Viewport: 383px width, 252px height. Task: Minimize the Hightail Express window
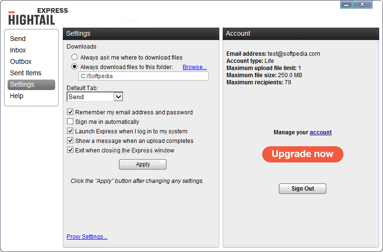click(x=346, y=4)
